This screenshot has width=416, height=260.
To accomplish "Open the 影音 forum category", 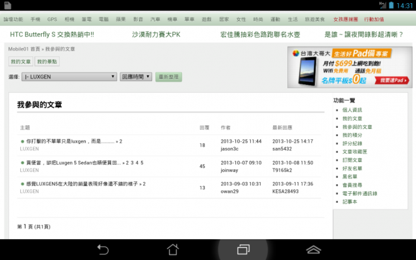I will point(138,19).
